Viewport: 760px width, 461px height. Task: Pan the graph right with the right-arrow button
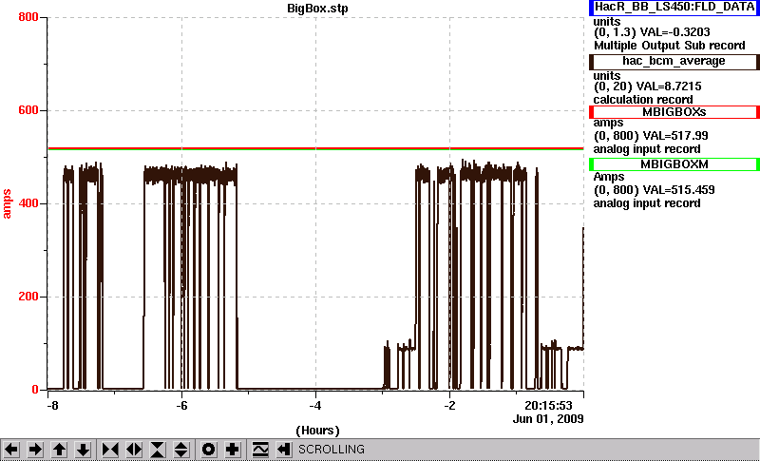pos(35,450)
